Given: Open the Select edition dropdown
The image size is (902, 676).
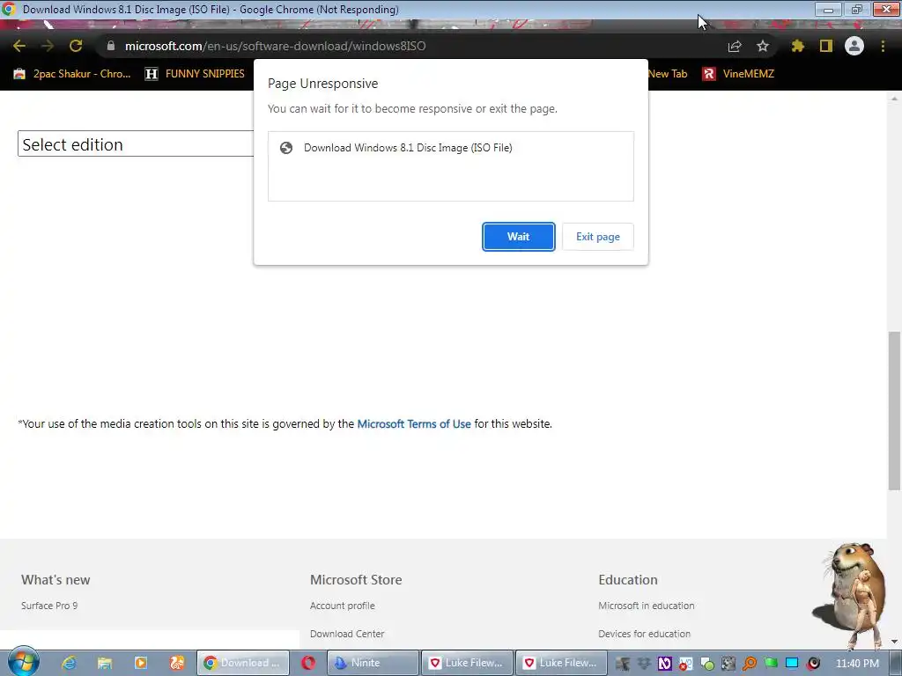Looking at the screenshot, I should tap(136, 143).
